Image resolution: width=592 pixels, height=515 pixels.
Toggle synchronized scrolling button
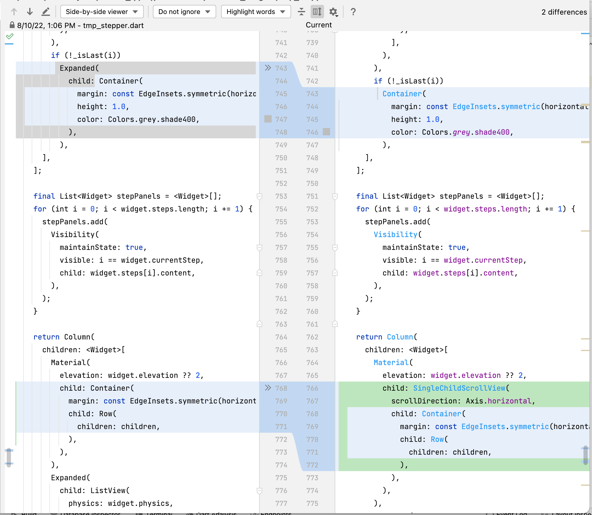pyautogui.click(x=317, y=12)
